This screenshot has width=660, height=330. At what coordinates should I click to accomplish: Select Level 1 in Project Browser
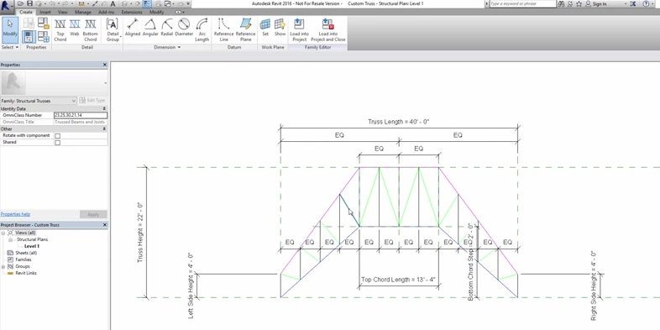pos(32,246)
